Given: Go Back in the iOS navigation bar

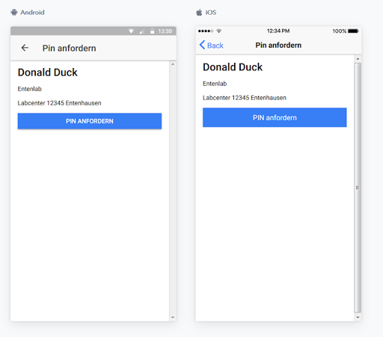Looking at the screenshot, I should point(211,46).
